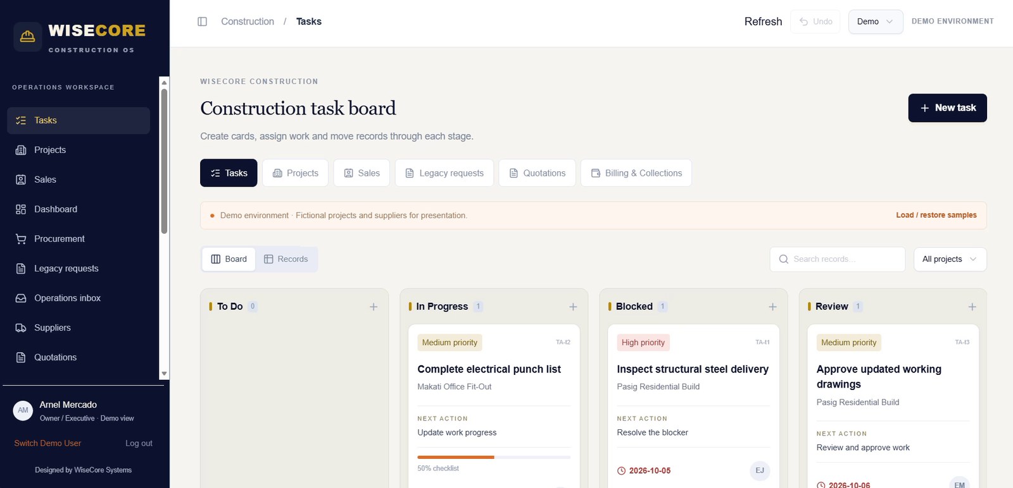Open Procurement in the sidebar
Viewport: 1013px width, 488px height.
click(x=79, y=239)
